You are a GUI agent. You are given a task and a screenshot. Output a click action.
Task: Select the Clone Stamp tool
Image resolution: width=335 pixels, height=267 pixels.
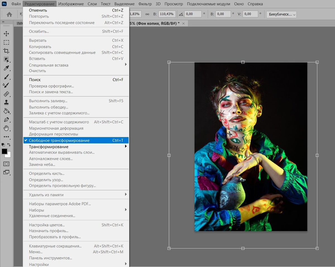point(6,102)
